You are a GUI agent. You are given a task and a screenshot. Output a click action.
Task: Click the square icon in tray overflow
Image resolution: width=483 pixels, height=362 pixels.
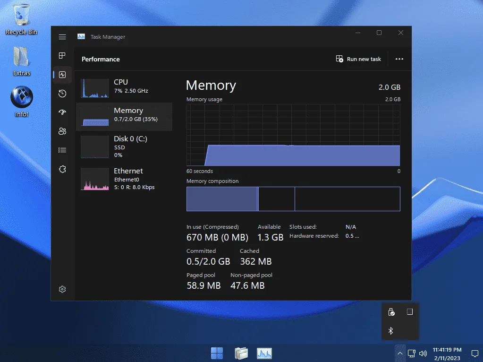(x=410, y=312)
